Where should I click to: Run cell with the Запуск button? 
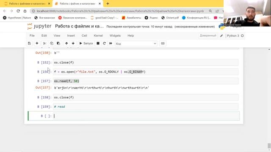(x=86, y=43)
